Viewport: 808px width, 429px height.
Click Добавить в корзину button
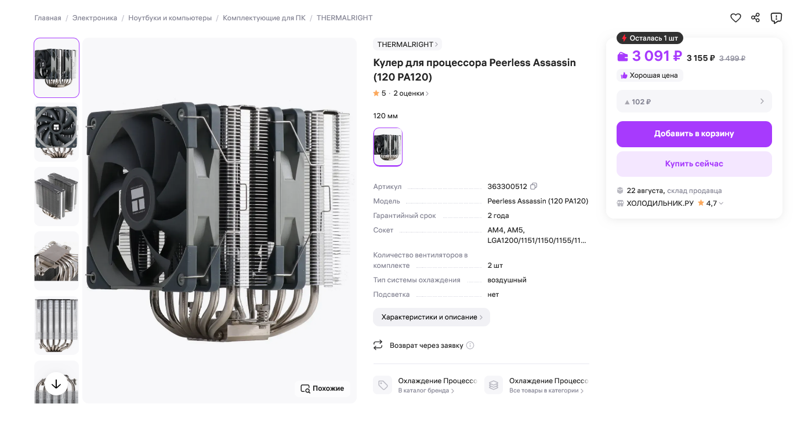pyautogui.click(x=694, y=134)
